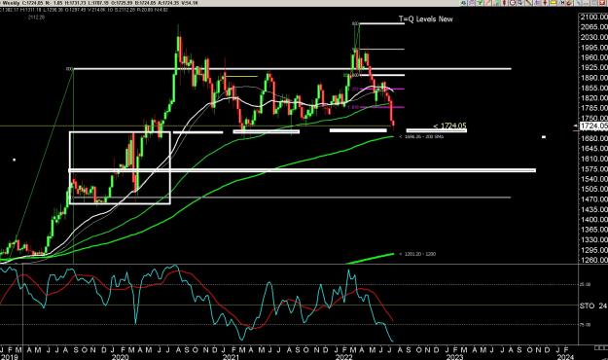Click the current price tag 1724.05 on axis

pyautogui.click(x=593, y=126)
